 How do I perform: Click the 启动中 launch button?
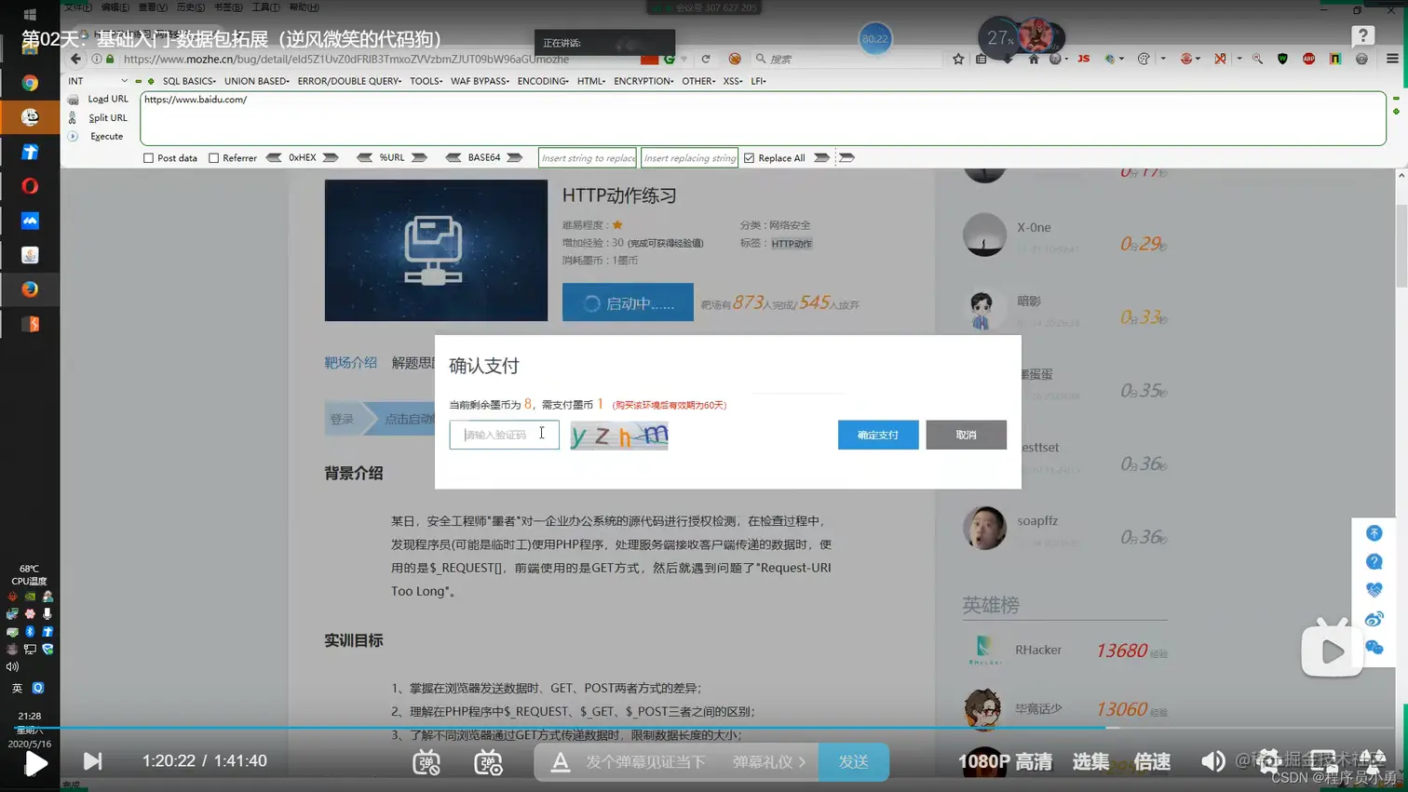tap(628, 302)
